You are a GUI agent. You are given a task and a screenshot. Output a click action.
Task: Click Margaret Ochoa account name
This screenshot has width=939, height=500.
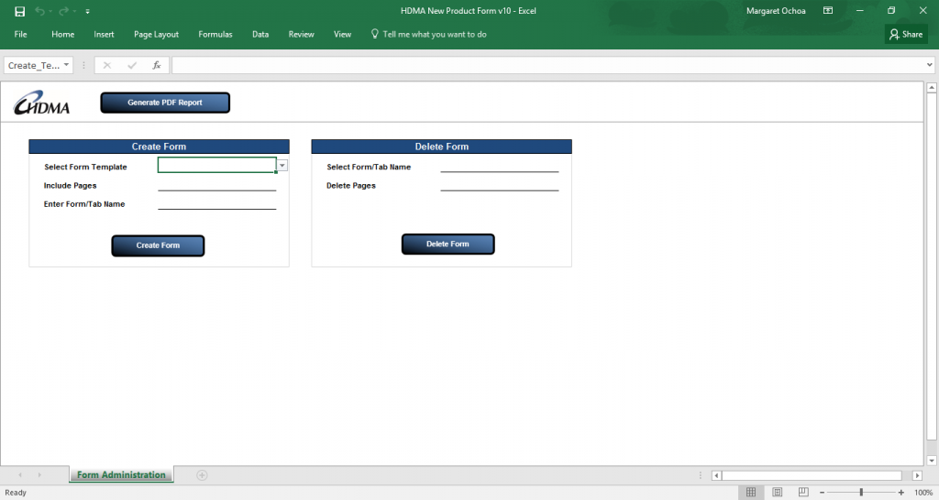tap(776, 11)
